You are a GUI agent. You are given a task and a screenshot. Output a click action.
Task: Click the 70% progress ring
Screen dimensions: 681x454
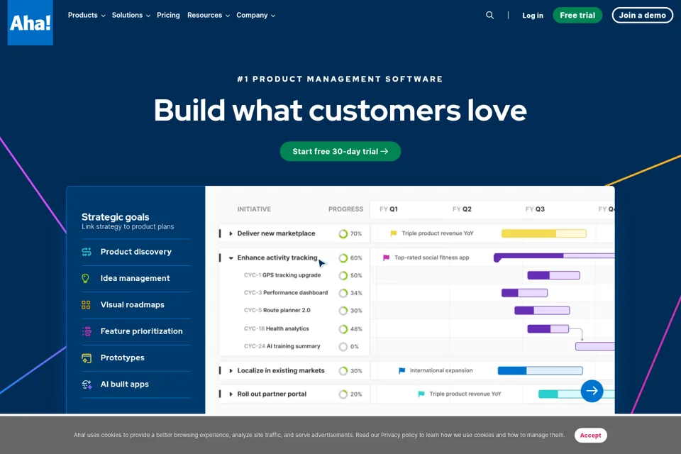(x=343, y=233)
